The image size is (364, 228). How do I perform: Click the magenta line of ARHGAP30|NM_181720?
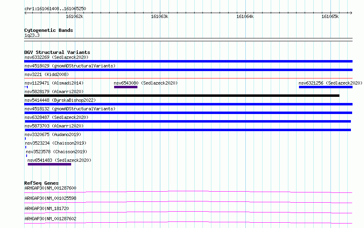coord(188,212)
